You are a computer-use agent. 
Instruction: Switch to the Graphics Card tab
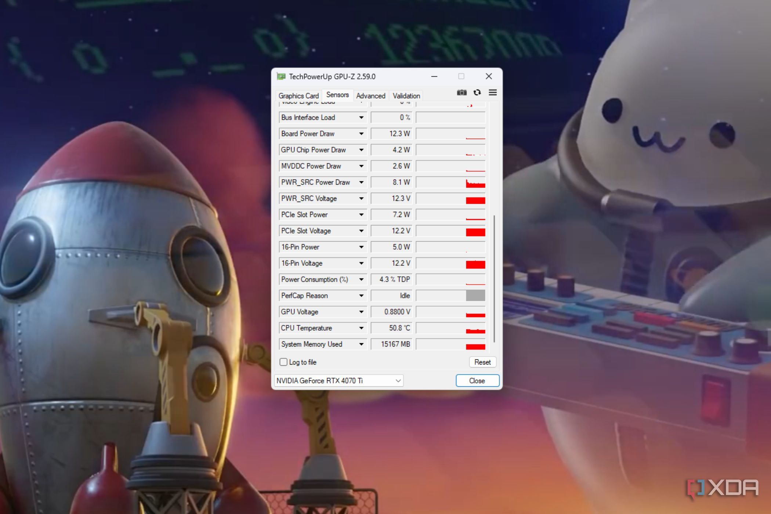click(x=298, y=96)
